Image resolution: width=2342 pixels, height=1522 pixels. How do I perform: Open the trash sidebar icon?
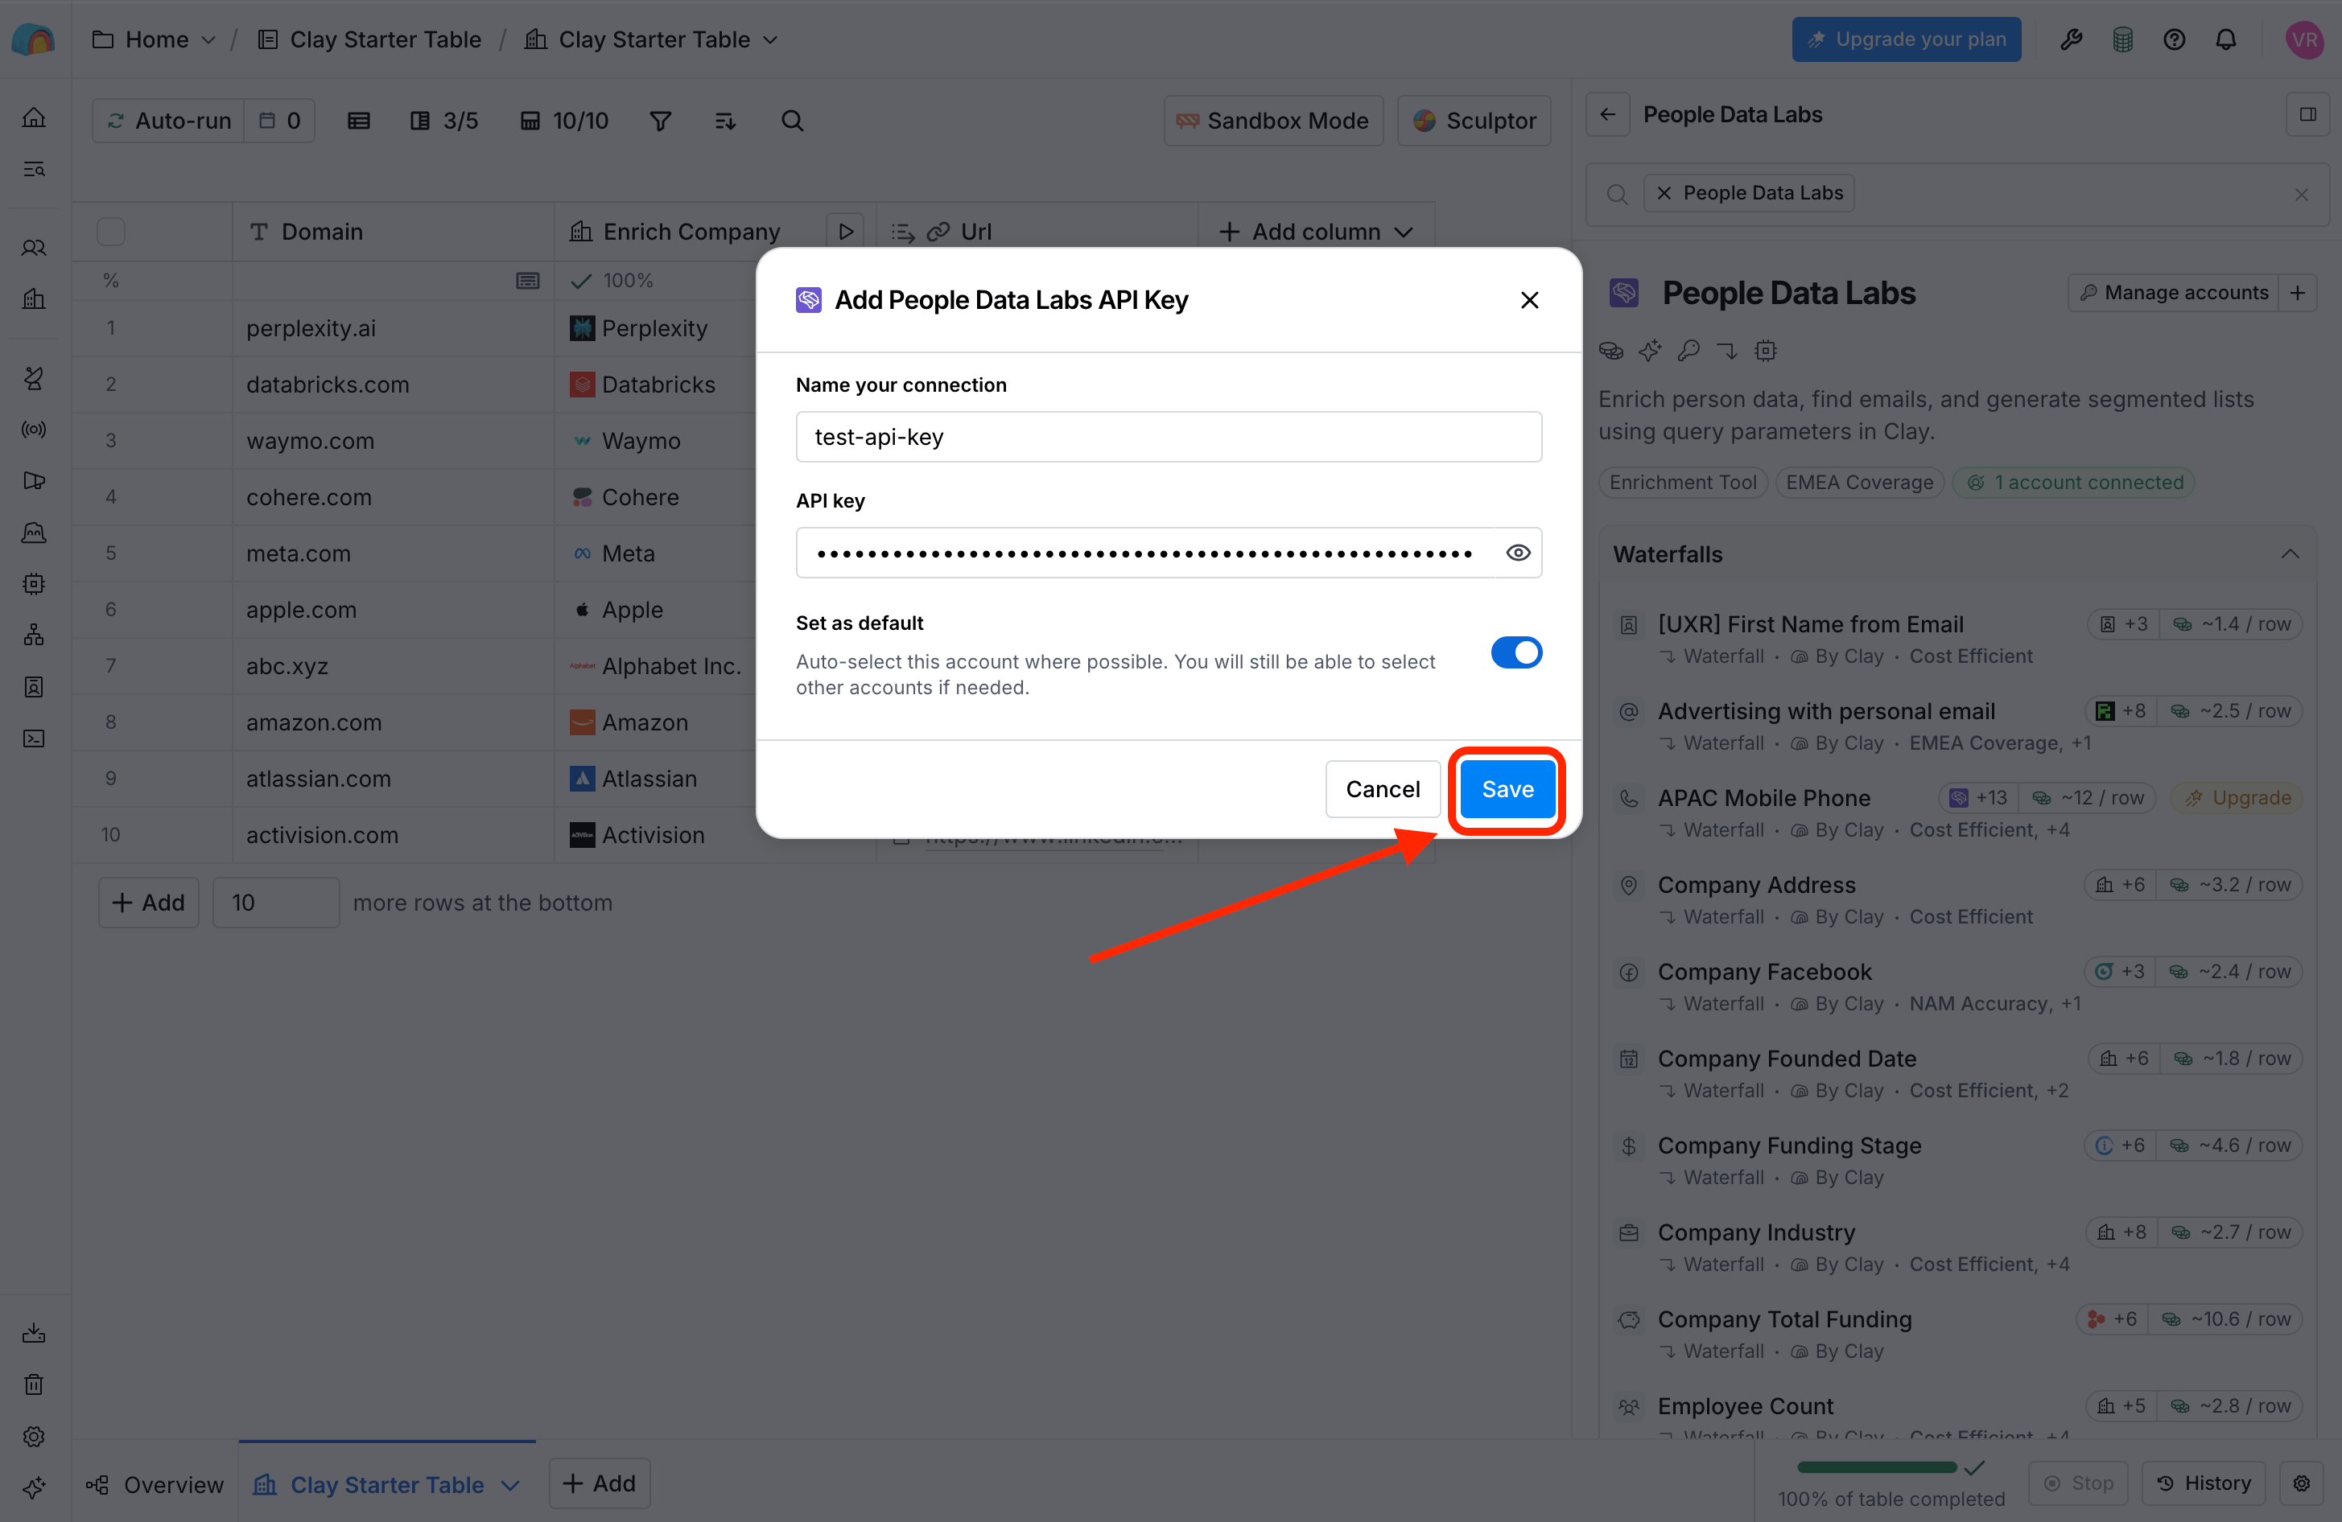(x=35, y=1384)
